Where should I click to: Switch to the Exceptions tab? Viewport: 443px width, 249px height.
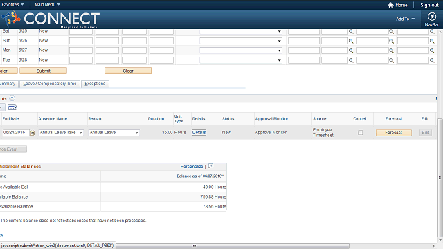point(95,84)
